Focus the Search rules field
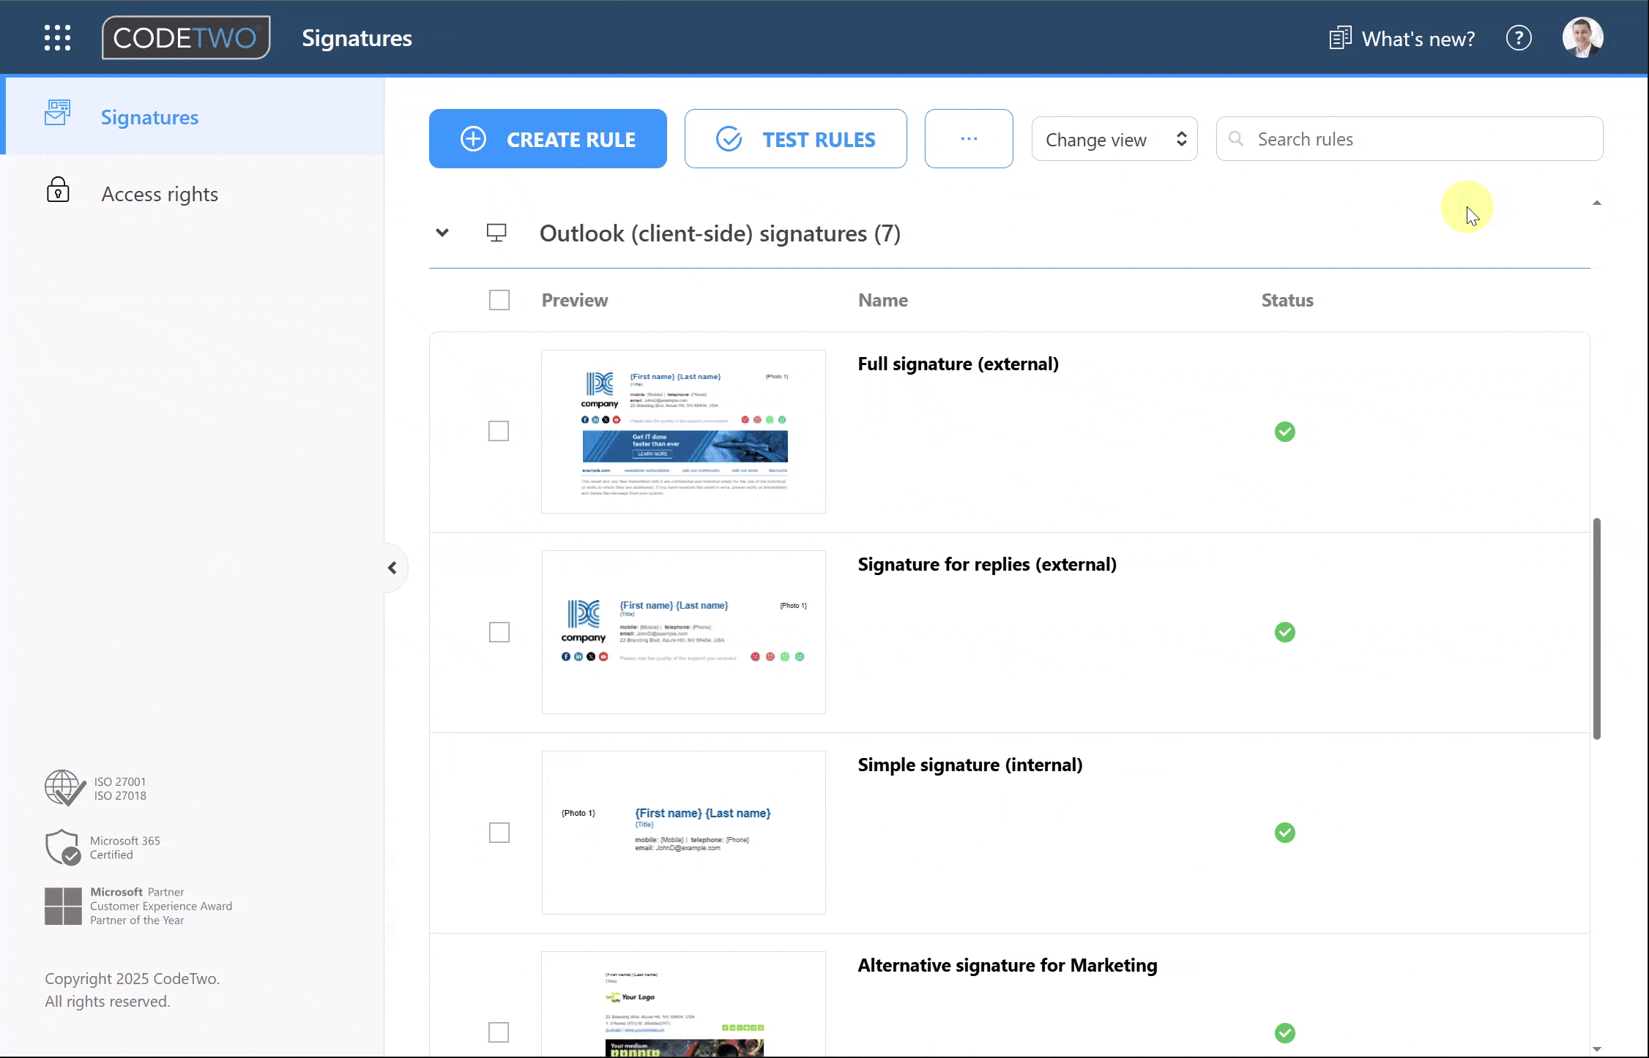Viewport: 1649px width, 1058px height. [1410, 139]
